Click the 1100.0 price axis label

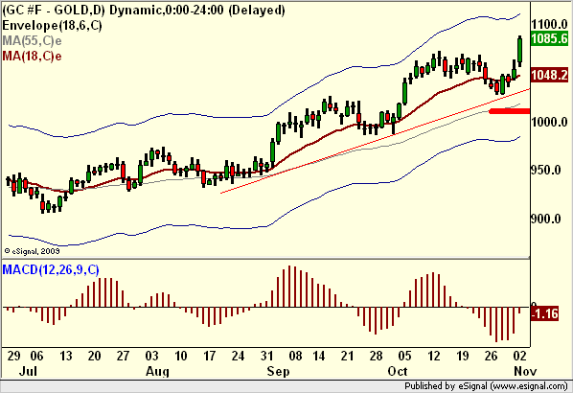tap(549, 25)
